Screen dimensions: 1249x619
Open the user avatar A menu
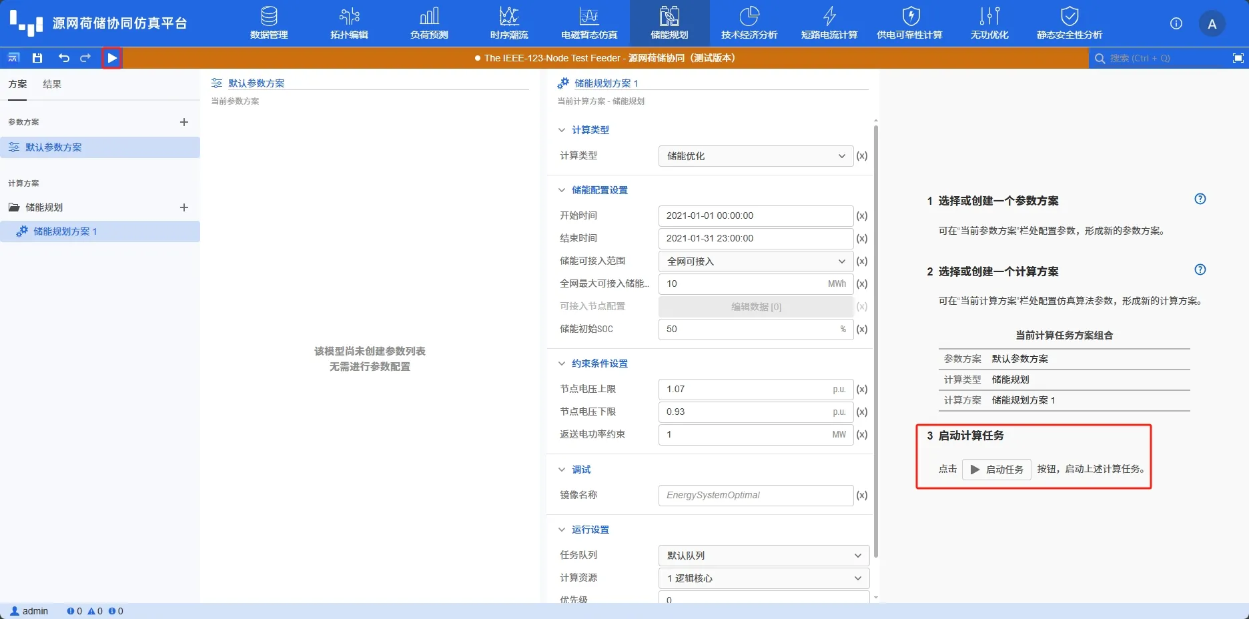(1212, 24)
